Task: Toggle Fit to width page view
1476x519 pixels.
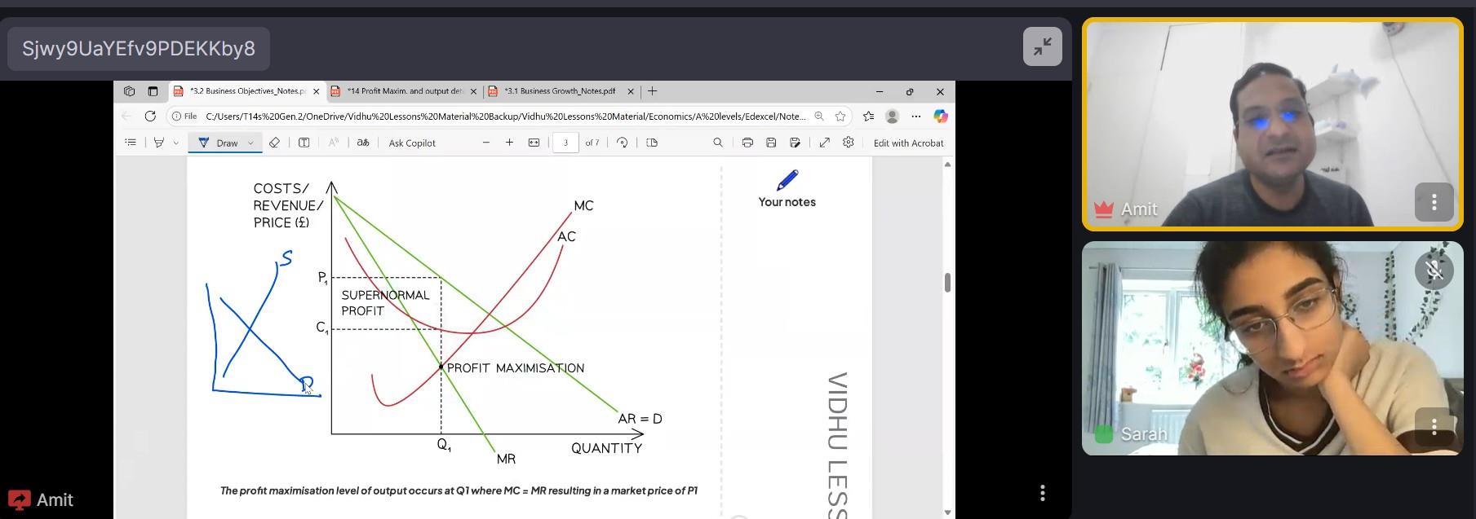Action: pos(534,143)
